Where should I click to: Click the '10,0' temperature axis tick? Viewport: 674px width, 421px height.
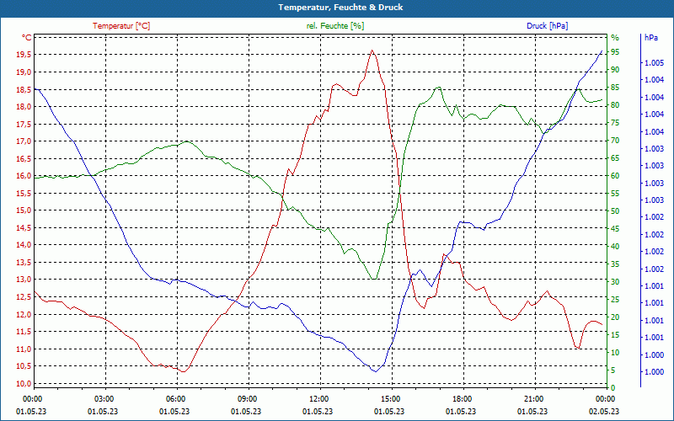click(x=24, y=384)
